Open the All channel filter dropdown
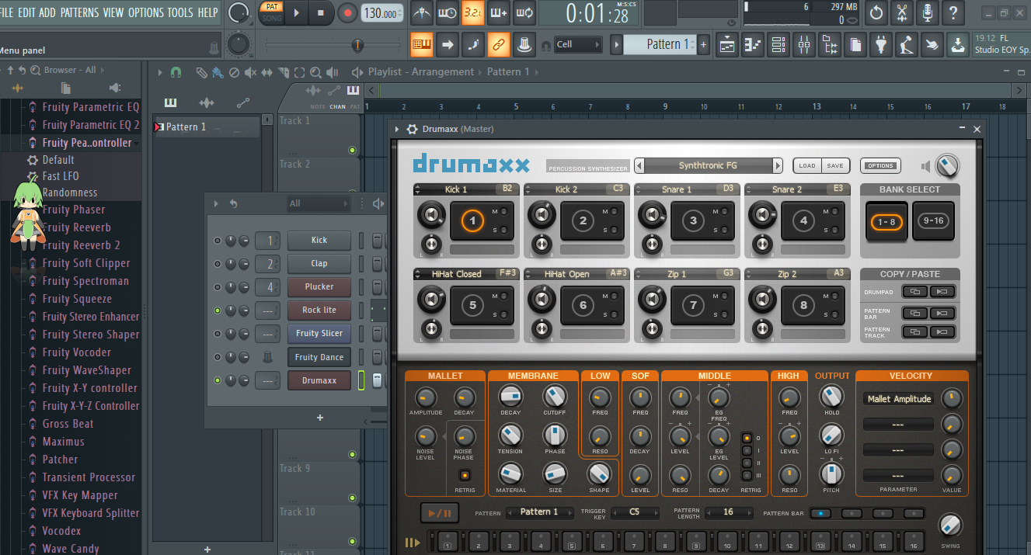The width and height of the screenshot is (1031, 555). click(317, 203)
